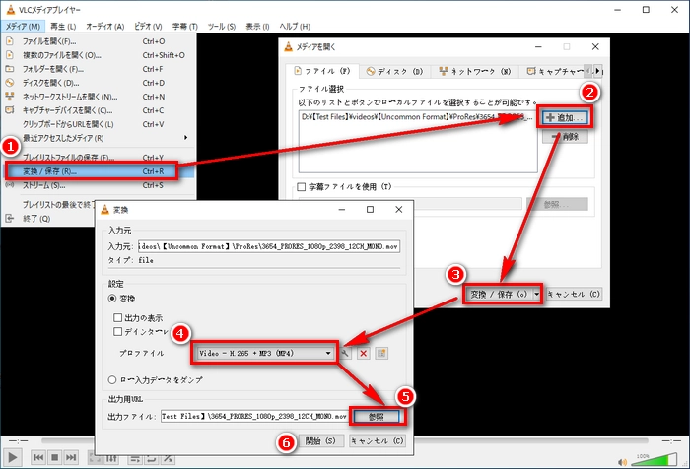Click the playback seek bar
This screenshot has height=469, width=690.
tap(345, 440)
